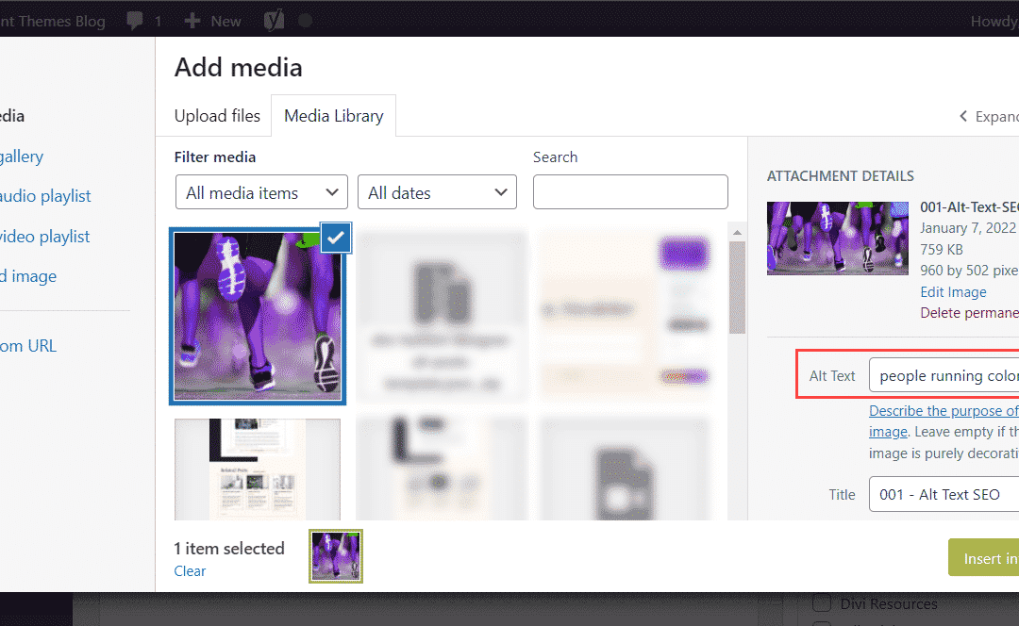Deselect the blue checkmark on running image

tap(336, 238)
